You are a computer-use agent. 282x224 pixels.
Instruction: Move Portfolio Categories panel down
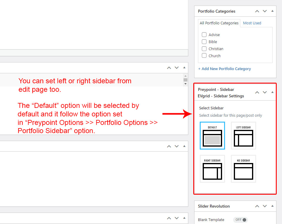[x=265, y=11]
